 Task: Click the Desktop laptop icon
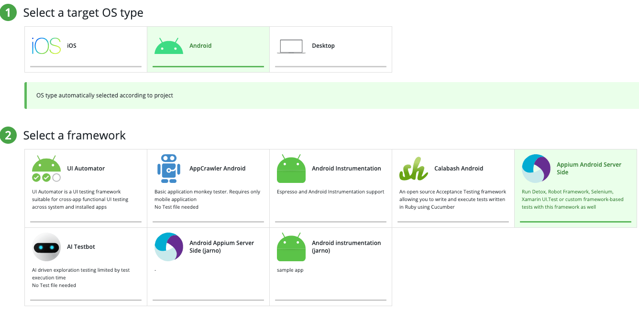(x=291, y=46)
